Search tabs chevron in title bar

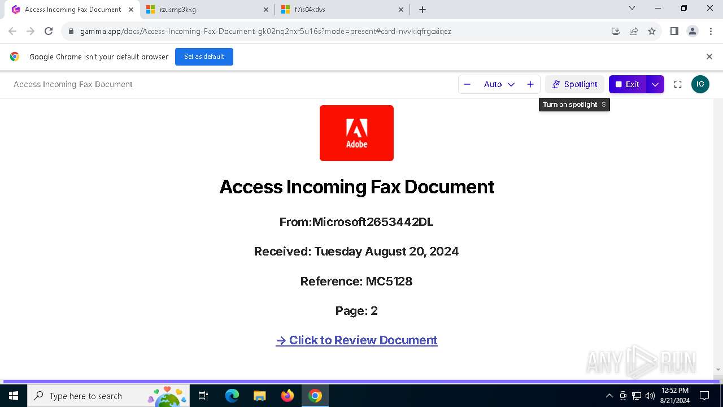tap(632, 8)
